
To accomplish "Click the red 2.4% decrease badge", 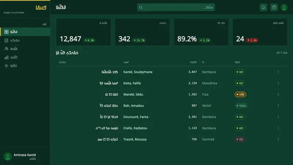I will tap(252, 40).
